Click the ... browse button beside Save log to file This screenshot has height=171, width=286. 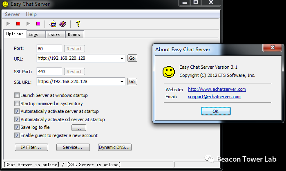coord(79,128)
